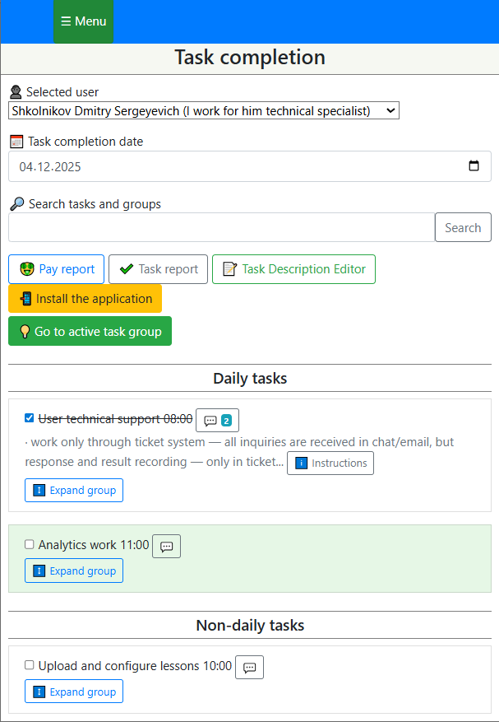Open comments for User technical support task

[x=217, y=420]
